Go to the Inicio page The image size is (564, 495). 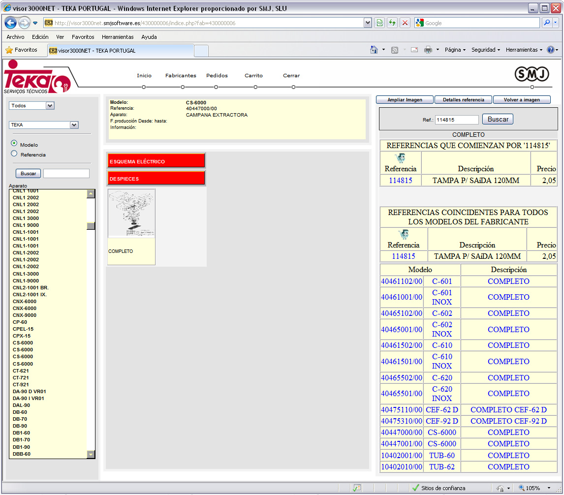(144, 76)
